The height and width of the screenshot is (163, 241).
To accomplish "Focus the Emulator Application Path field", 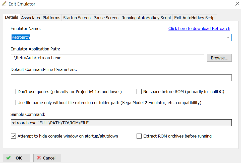I will (x=107, y=58).
